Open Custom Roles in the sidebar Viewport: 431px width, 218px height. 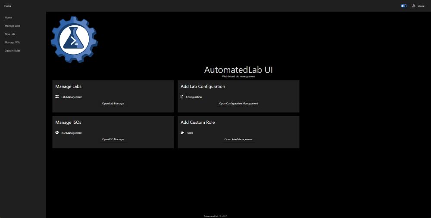pos(12,50)
